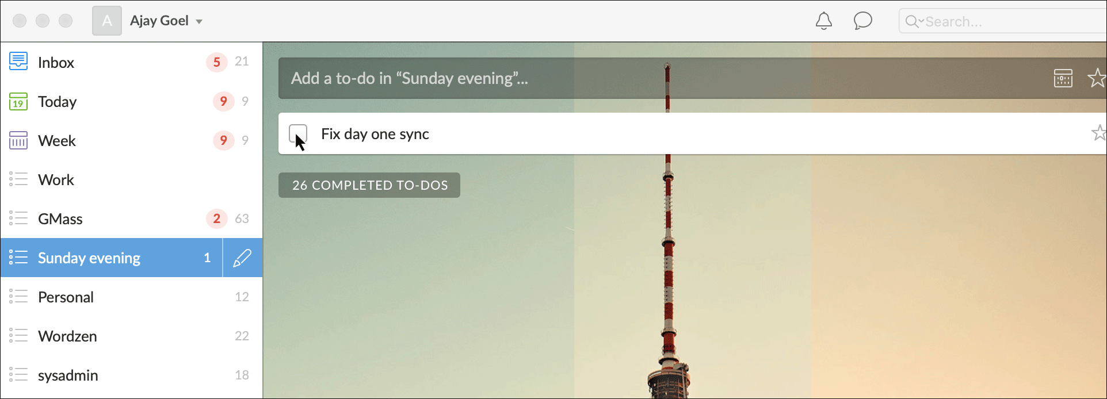The width and height of the screenshot is (1107, 399).
Task: Click the Inbox tray icon
Action: (18, 62)
